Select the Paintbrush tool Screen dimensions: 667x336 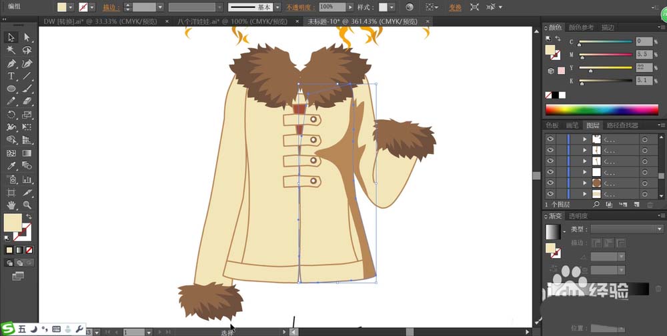click(27, 89)
